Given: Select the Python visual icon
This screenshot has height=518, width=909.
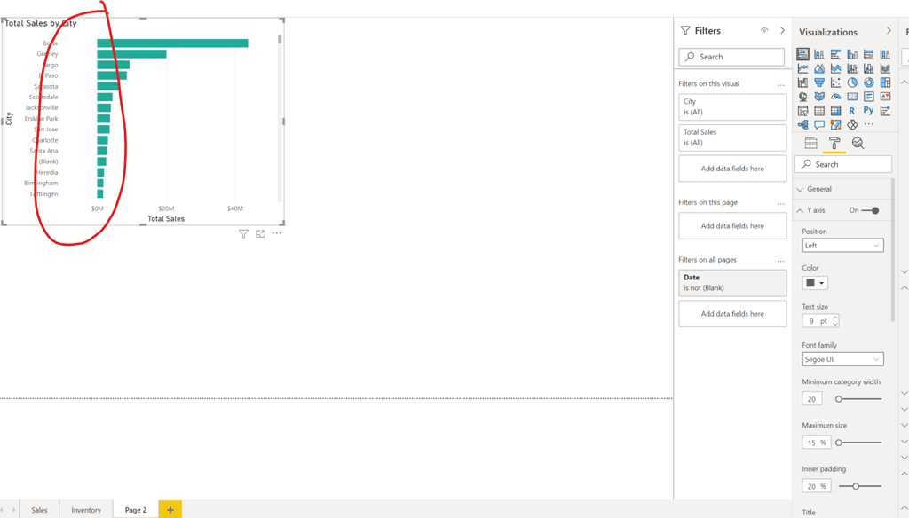Looking at the screenshot, I should (867, 110).
